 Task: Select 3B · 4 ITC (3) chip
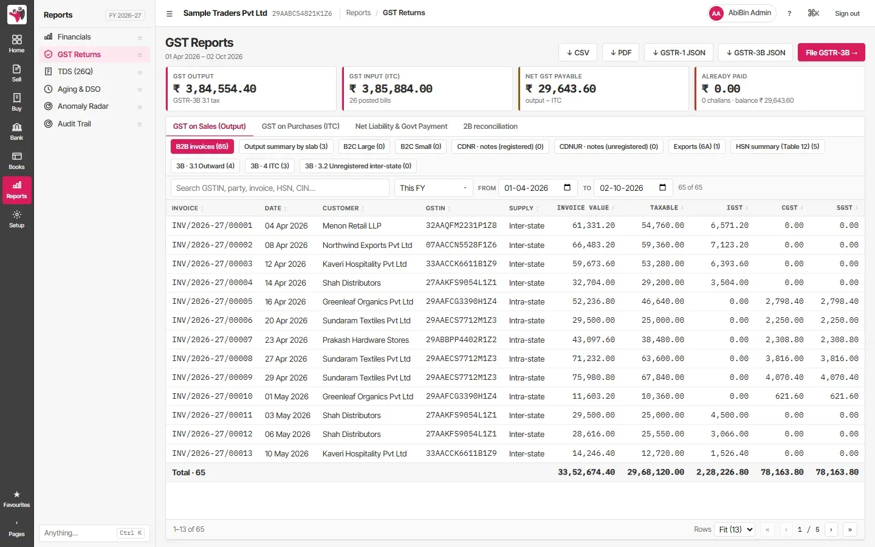click(x=270, y=166)
